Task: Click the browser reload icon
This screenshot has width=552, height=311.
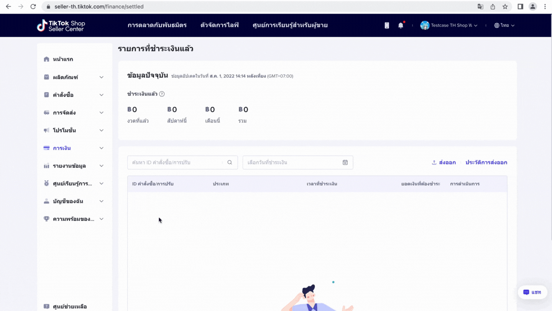Action: 33,7
